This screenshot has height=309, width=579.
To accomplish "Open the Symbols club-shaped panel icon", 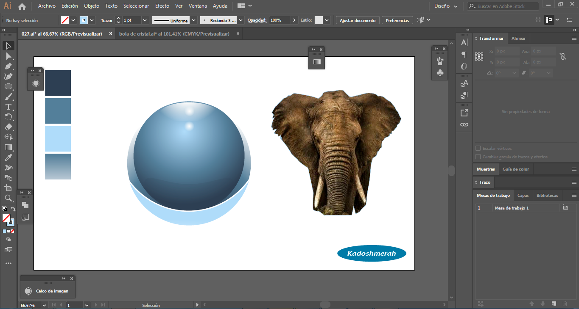I will tap(440, 73).
